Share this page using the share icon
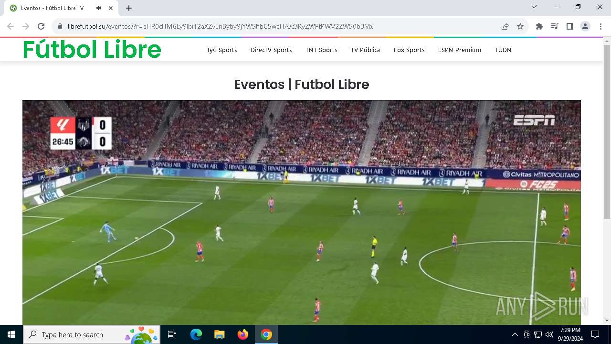The height and width of the screenshot is (344, 611). click(x=505, y=26)
